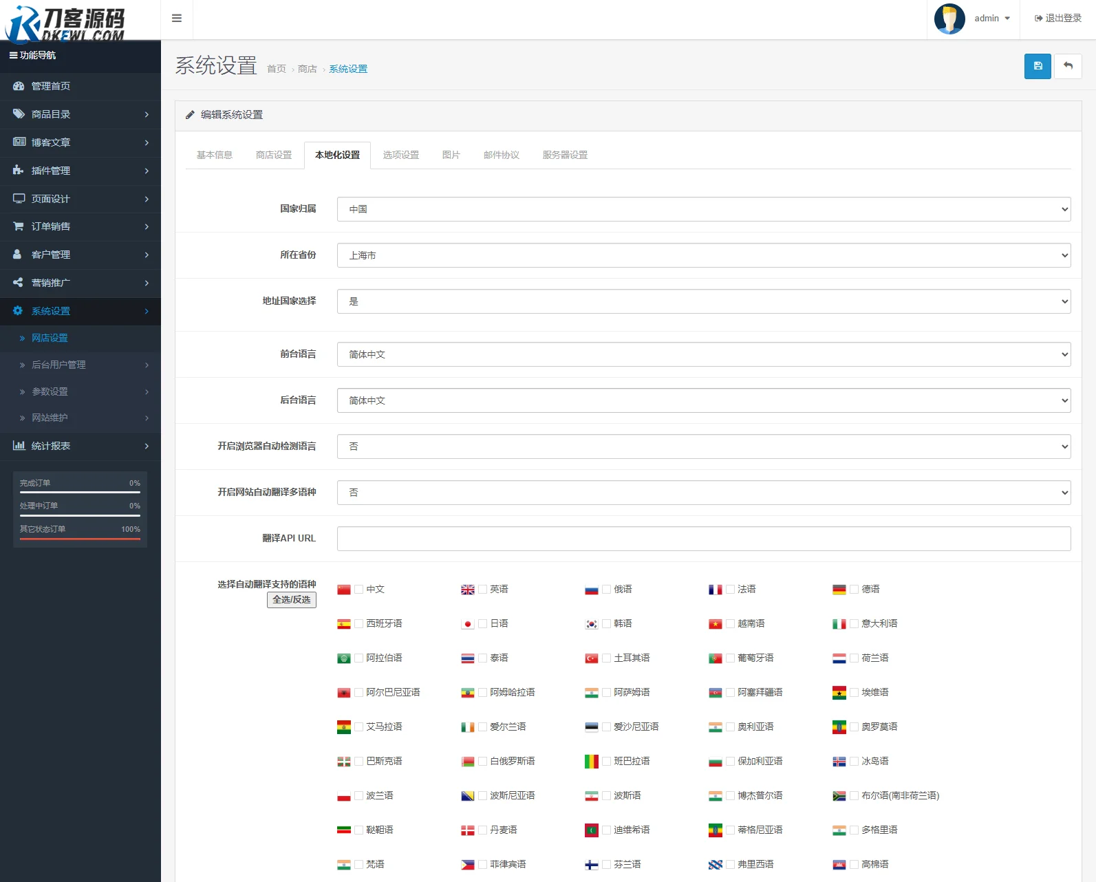Viewport: 1096px width, 882px height.
Task: Click the 退出登录 logout link
Action: [x=1058, y=19]
